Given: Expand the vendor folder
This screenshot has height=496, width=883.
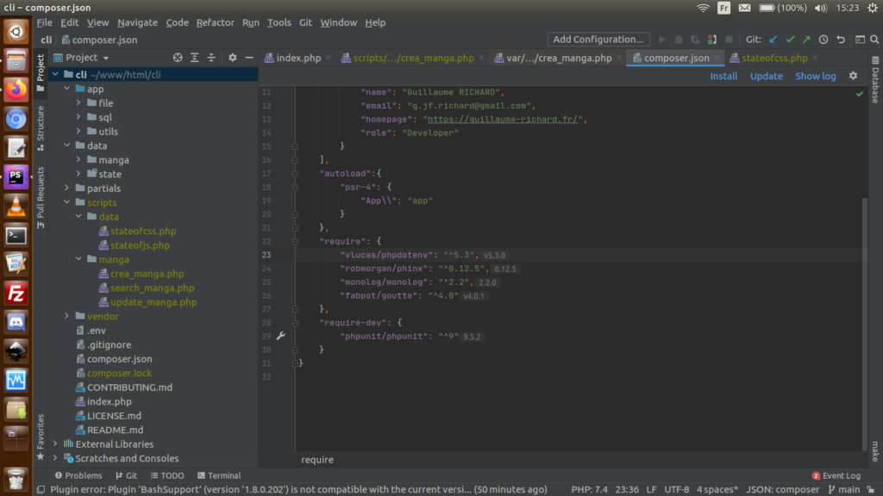Looking at the screenshot, I should pos(67,316).
